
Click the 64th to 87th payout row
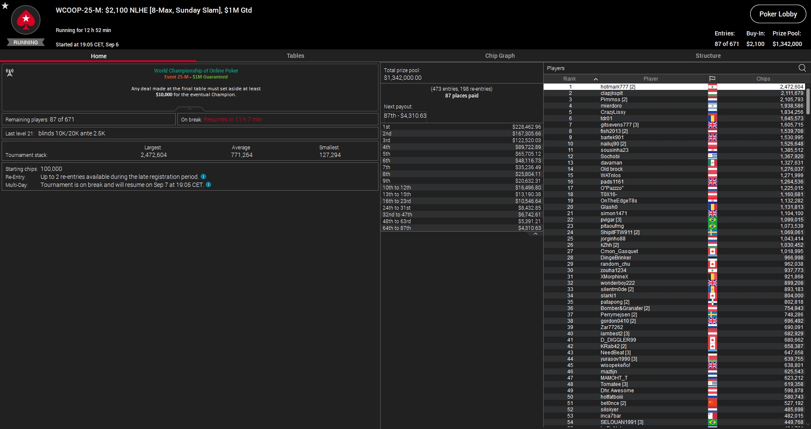(462, 228)
